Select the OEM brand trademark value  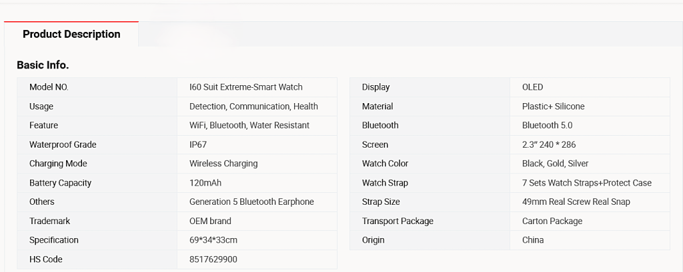point(210,221)
